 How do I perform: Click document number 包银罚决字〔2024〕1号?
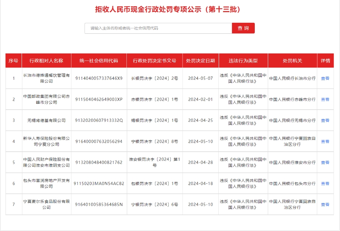(155, 183)
